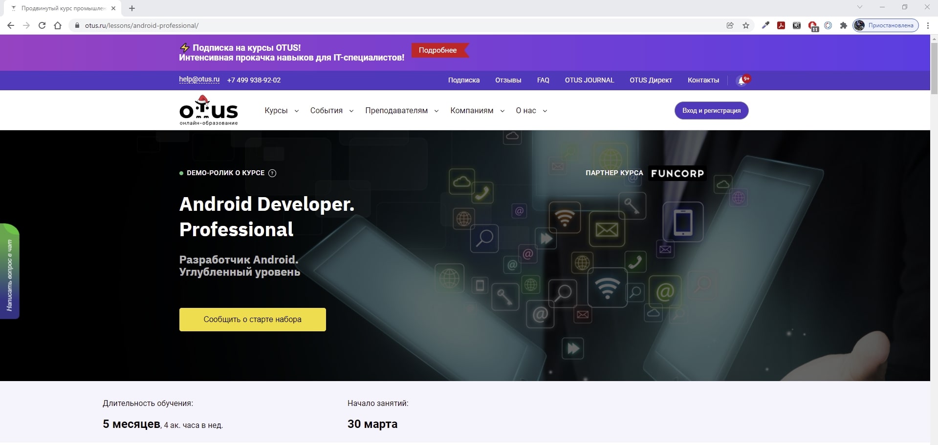
Task: Open a new browser tab
Action: 132,8
